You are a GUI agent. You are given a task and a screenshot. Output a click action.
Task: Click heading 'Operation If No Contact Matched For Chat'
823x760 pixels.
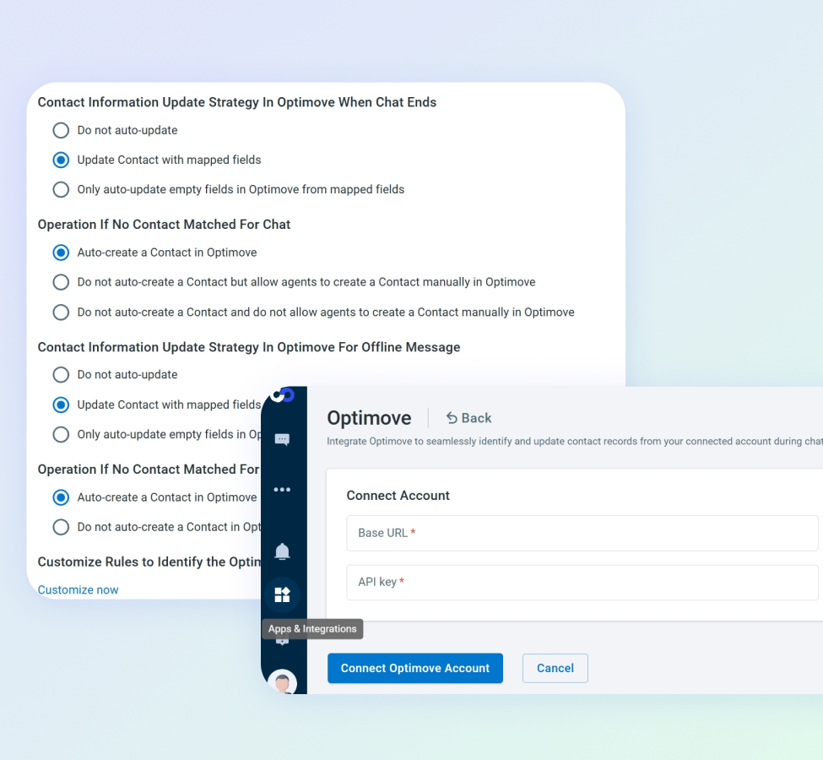pyautogui.click(x=164, y=225)
